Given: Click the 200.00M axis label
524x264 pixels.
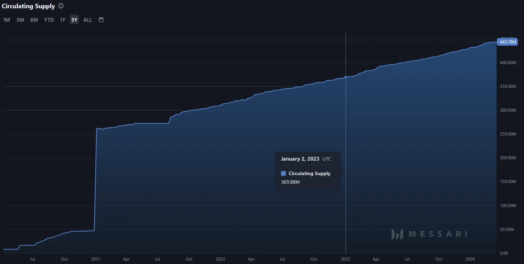Looking at the screenshot, I should [508, 158].
